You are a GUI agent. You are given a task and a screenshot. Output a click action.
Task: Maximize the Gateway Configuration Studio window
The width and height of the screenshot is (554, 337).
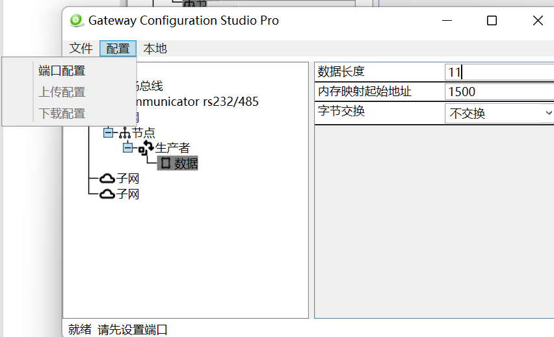pos(492,21)
